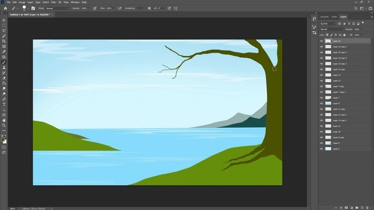Image resolution: width=374 pixels, height=210 pixels.
Task: Select the Lasso tool
Action: [x=4, y=31]
